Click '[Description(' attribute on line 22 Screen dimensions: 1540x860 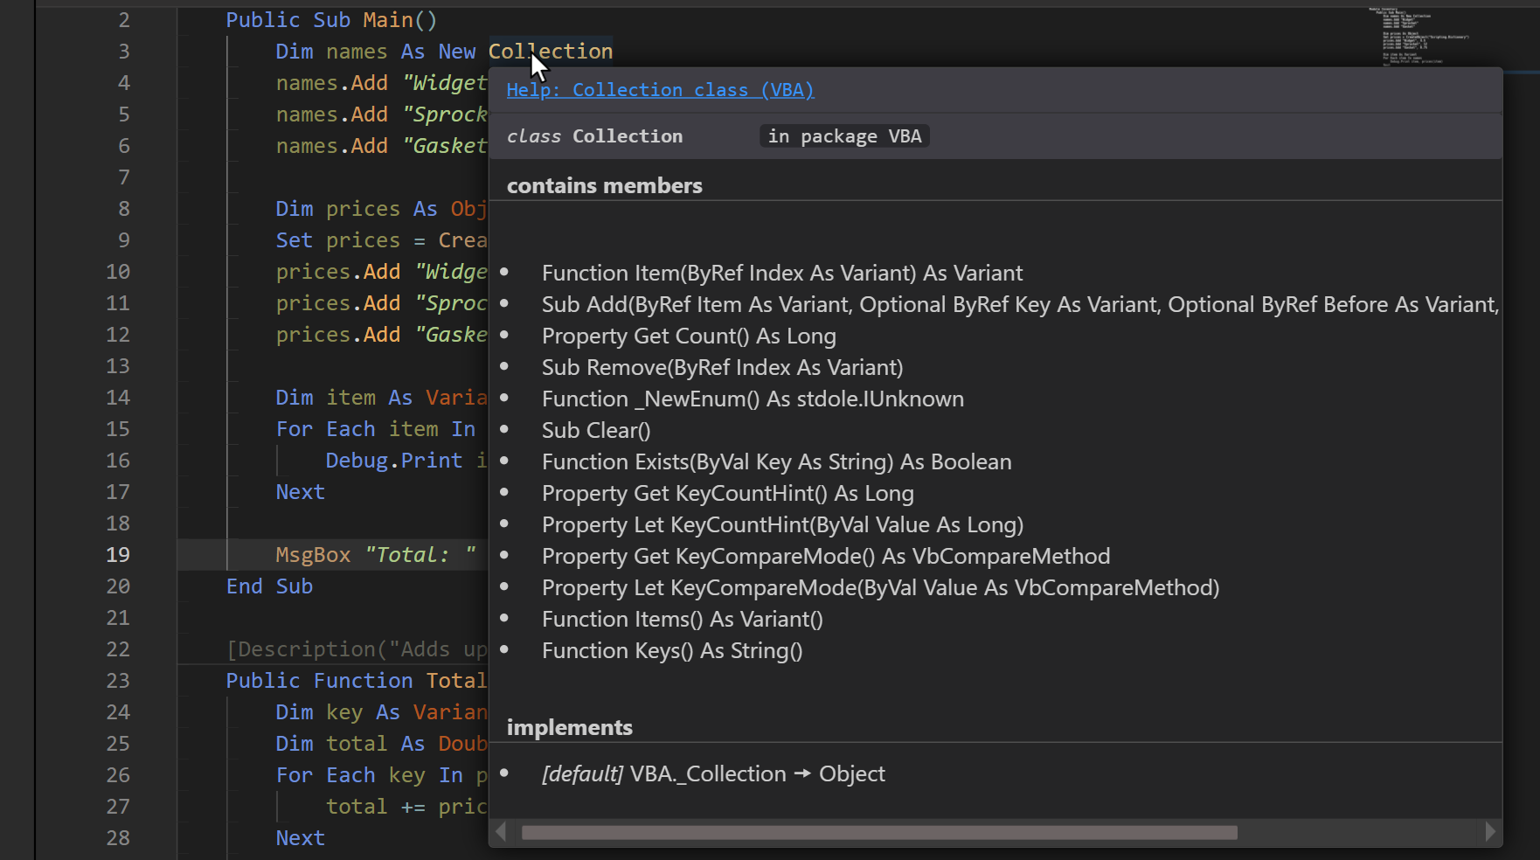[307, 649]
